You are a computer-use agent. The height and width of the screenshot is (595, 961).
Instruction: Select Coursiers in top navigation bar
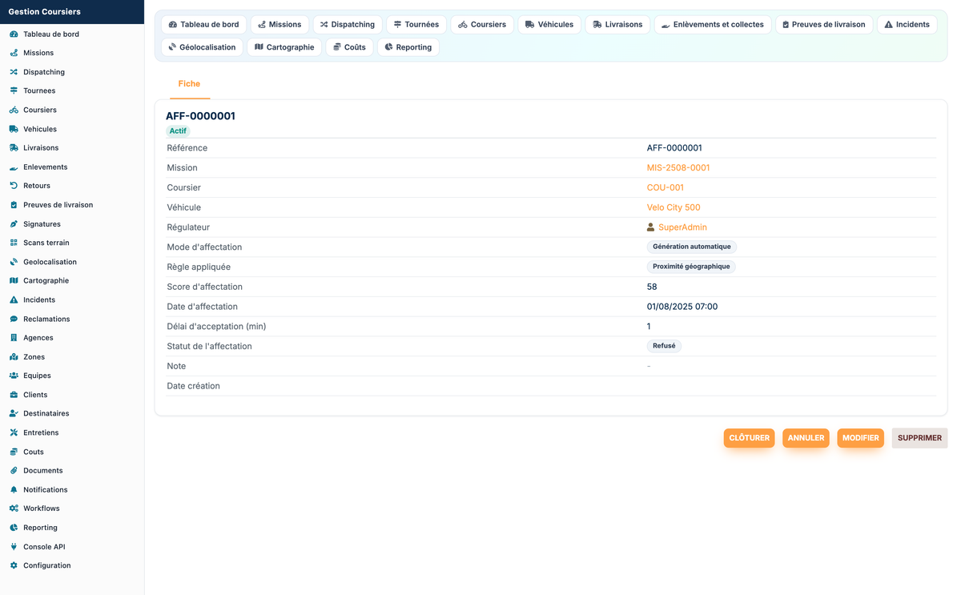[x=482, y=25]
